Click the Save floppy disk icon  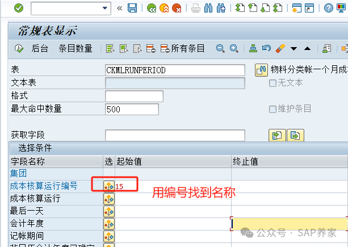tap(132, 8)
